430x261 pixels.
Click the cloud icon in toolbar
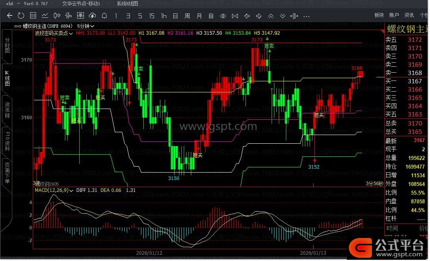(92, 16)
